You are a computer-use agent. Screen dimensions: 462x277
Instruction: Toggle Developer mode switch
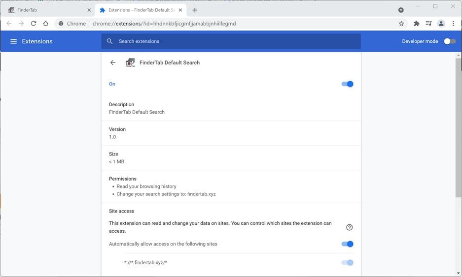click(x=450, y=41)
